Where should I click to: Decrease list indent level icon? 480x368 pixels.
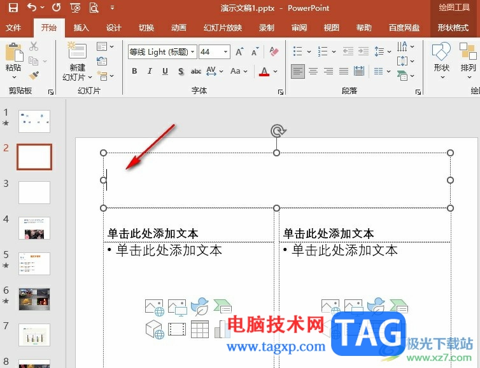[x=348, y=51]
